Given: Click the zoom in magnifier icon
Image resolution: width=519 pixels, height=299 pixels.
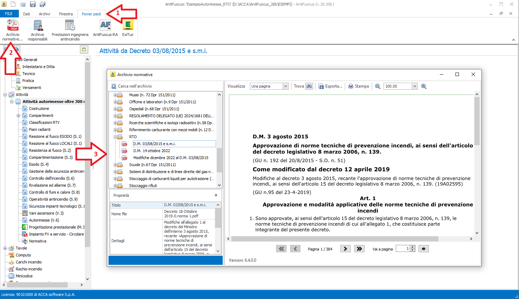Looking at the screenshot, I should [x=424, y=86].
